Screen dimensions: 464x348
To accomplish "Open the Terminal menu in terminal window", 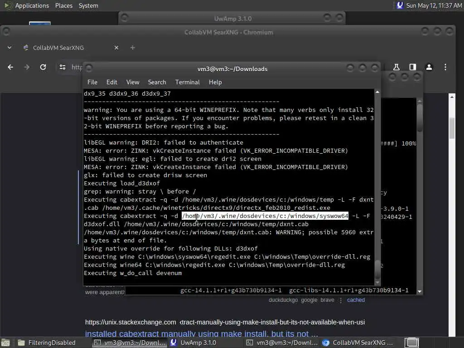I will tap(187, 82).
